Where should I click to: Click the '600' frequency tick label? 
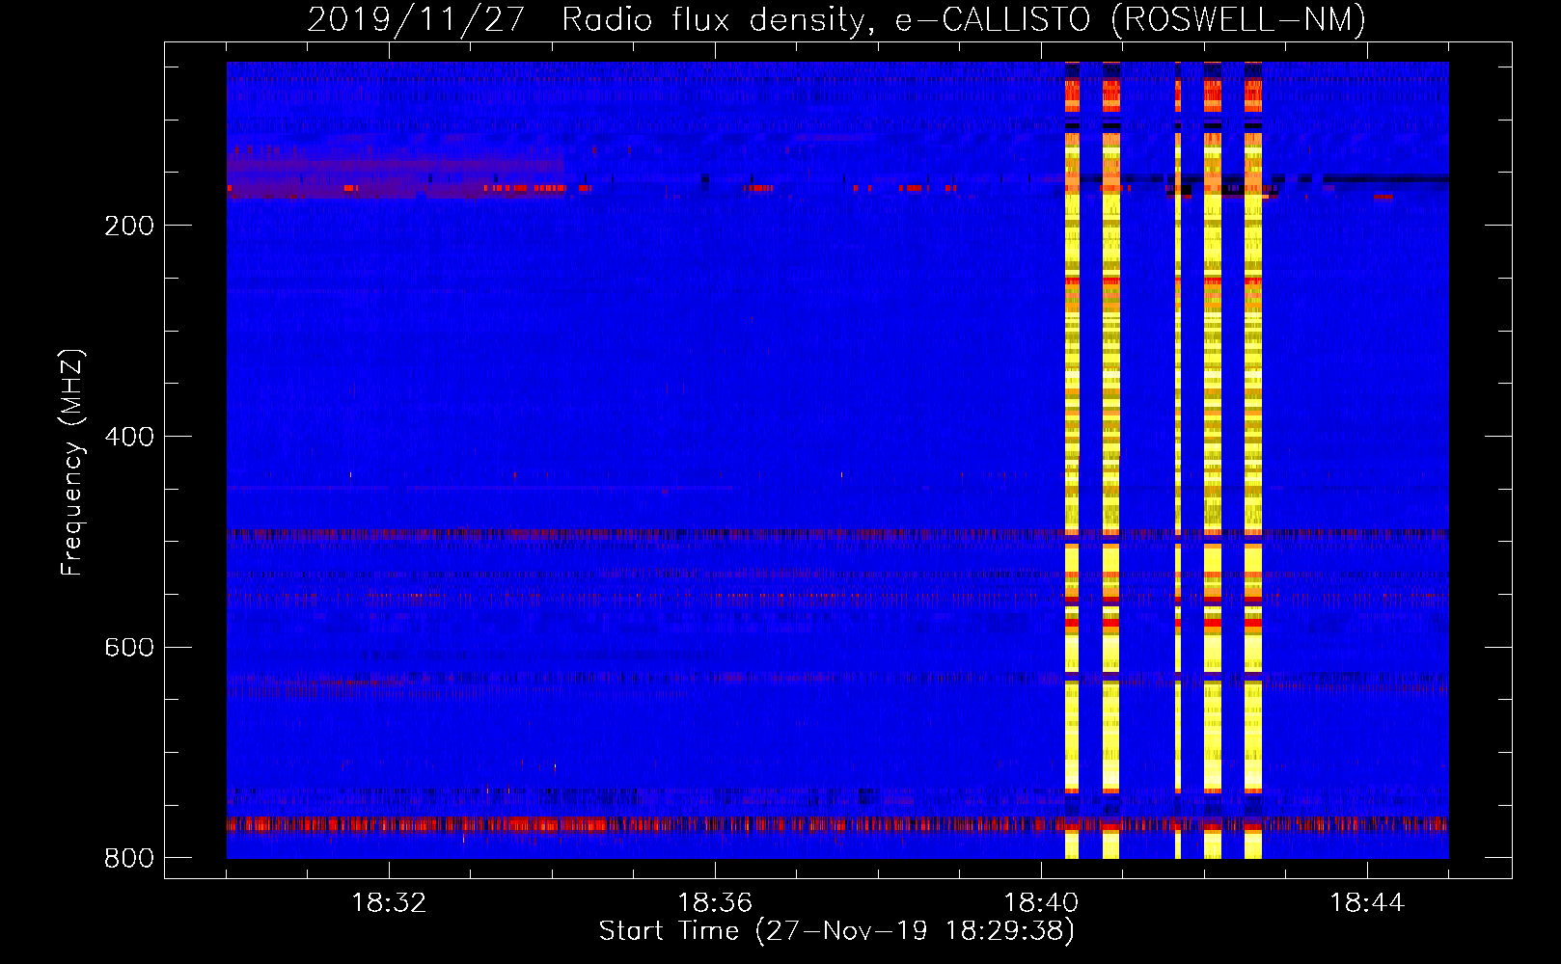pos(129,647)
